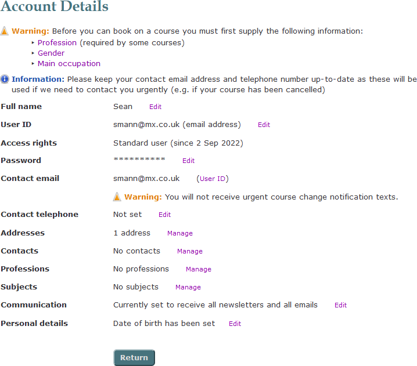The image size is (417, 366).
Task: Edit the Full name field
Action: click(155, 107)
